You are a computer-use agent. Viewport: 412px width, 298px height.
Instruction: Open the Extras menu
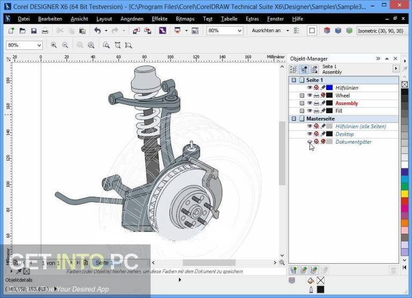[252, 19]
